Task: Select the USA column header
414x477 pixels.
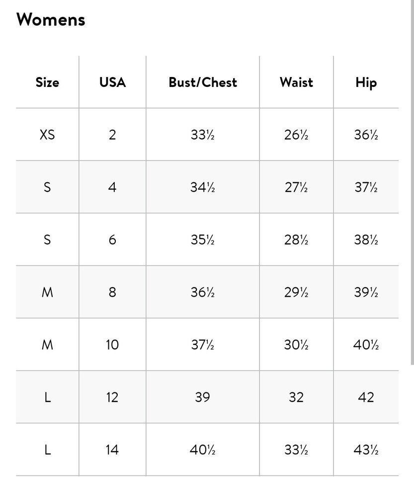Action: 112,82
